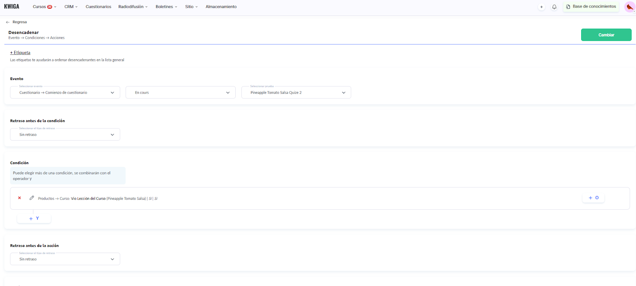Click the back arrow next to Regresa
This screenshot has height=286, width=636.
coord(8,22)
